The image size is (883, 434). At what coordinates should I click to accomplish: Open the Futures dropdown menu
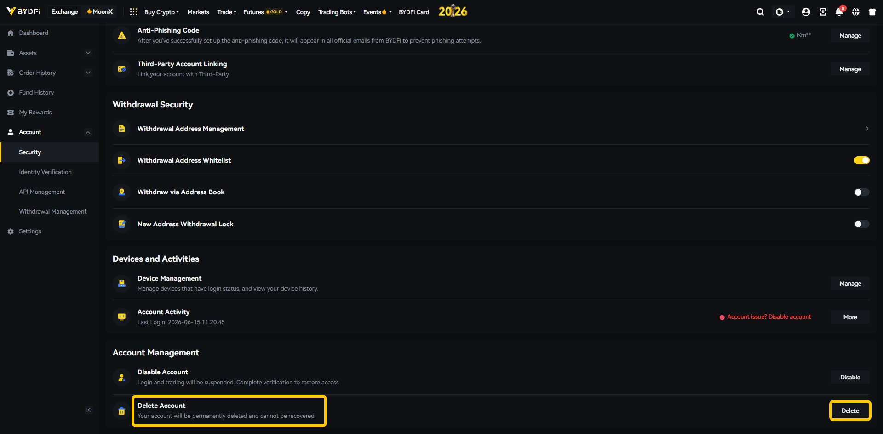[x=265, y=12]
